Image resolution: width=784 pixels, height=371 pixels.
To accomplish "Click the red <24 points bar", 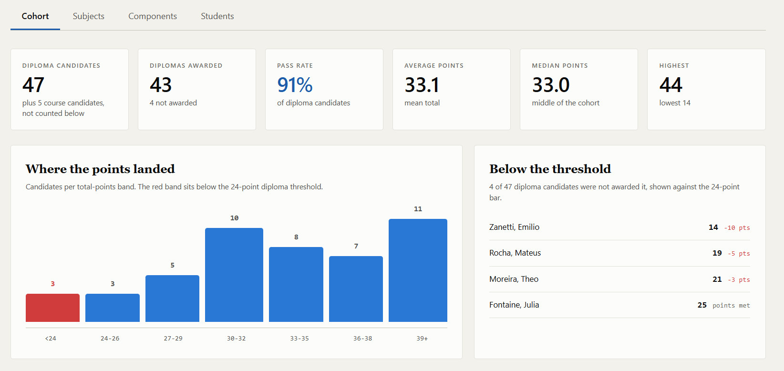I will point(52,308).
